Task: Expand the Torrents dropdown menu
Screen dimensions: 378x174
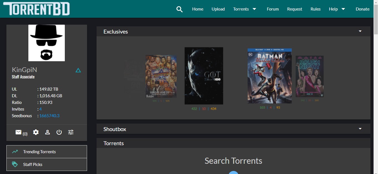Action: [244, 9]
